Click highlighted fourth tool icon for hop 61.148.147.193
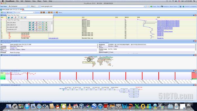Screen dimensions: 197x111 [40, 27]
